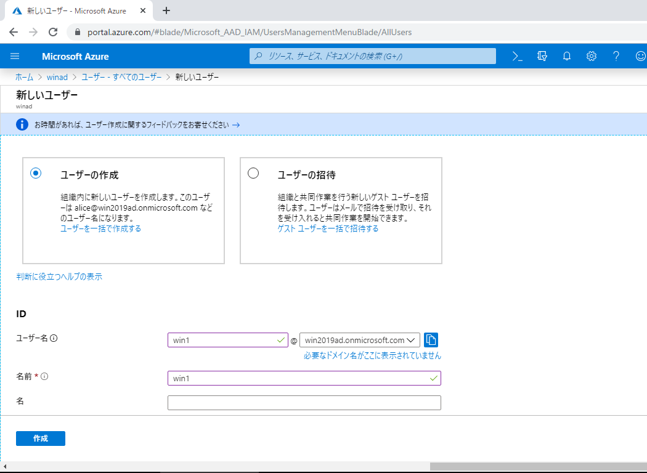
Task: Switch to the 新しいユーザー - Microsoft Azure tab
Action: [x=78, y=10]
